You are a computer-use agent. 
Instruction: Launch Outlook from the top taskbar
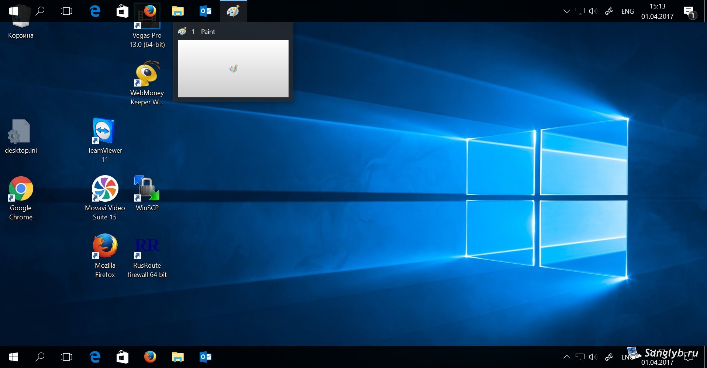coord(206,11)
